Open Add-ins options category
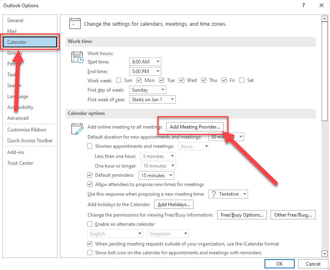The height and width of the screenshot is (270, 330). point(30,152)
